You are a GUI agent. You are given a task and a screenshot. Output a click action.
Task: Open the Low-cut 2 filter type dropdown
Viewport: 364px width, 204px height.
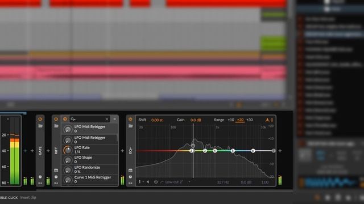[x=176, y=182]
